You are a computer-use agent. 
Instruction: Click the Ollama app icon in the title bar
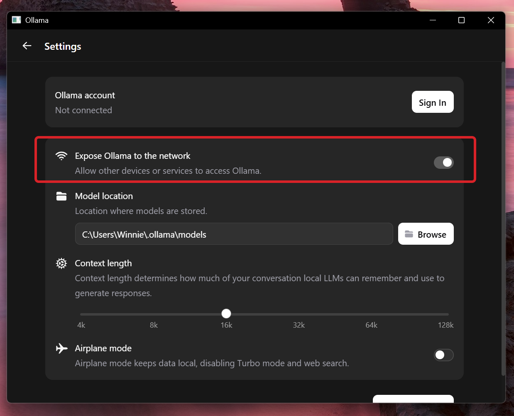[x=16, y=20]
